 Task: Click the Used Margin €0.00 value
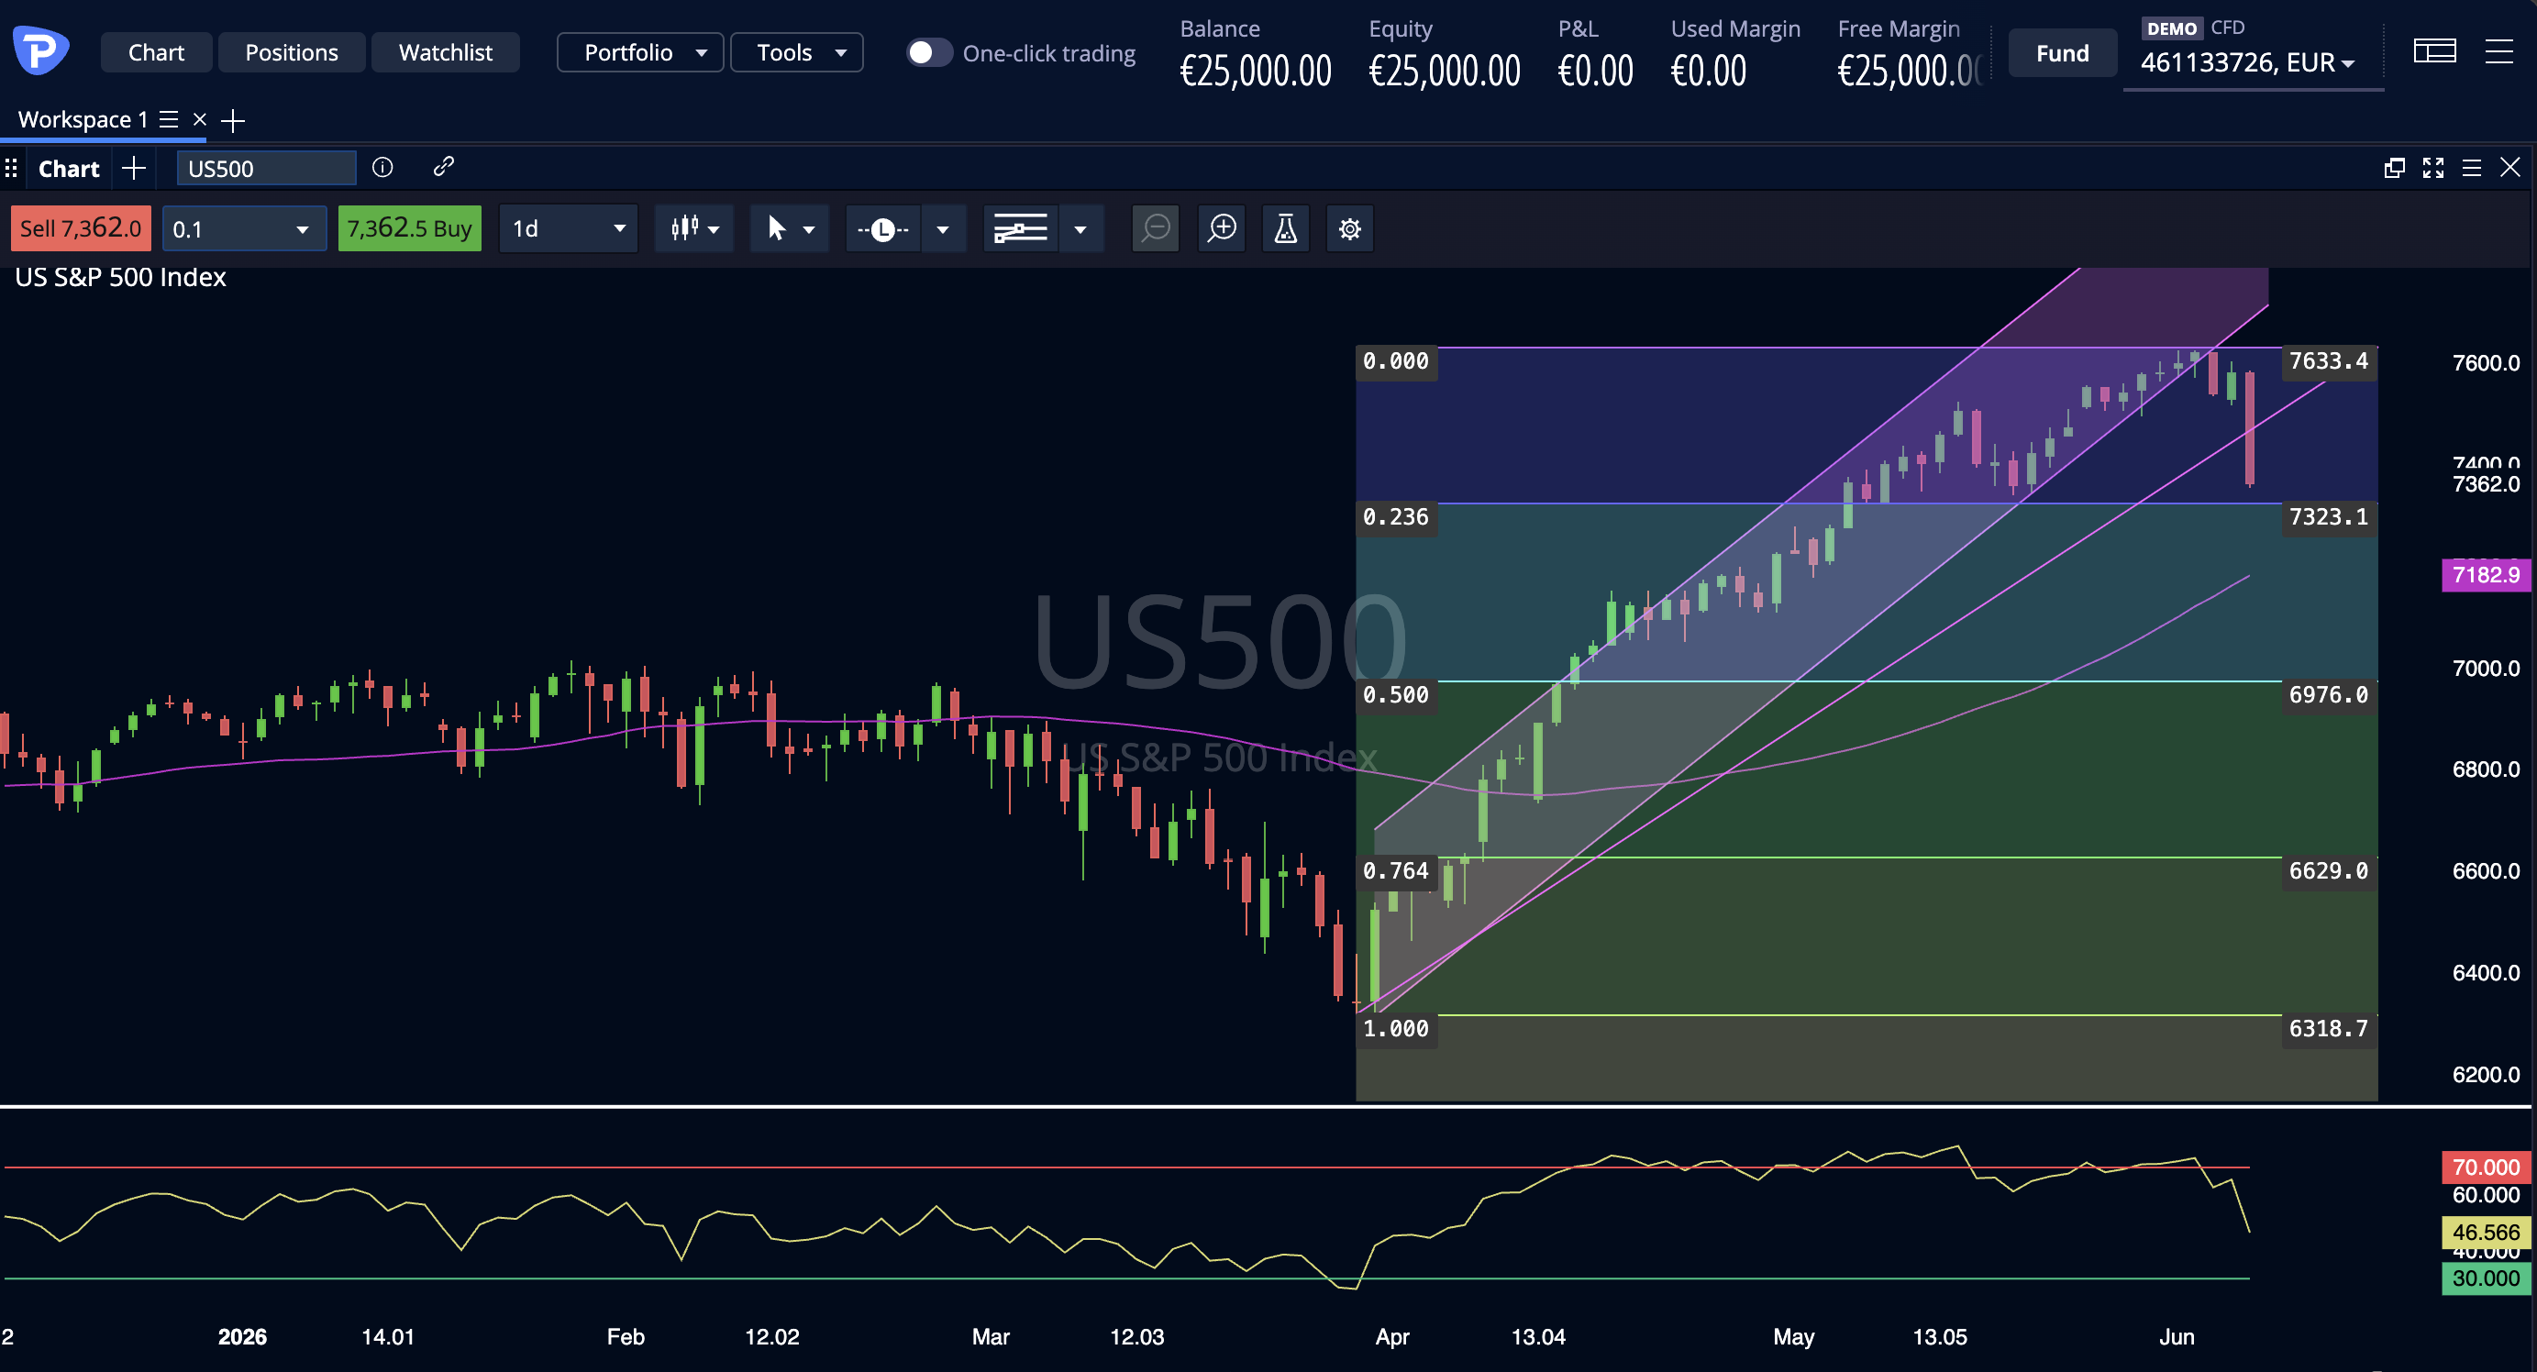pos(1709,71)
